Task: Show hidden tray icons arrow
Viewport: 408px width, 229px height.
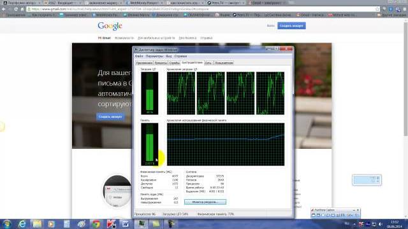Action: [354, 224]
